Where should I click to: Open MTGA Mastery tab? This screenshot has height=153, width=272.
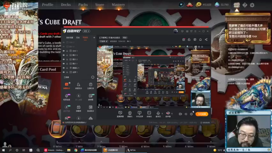[118, 5]
